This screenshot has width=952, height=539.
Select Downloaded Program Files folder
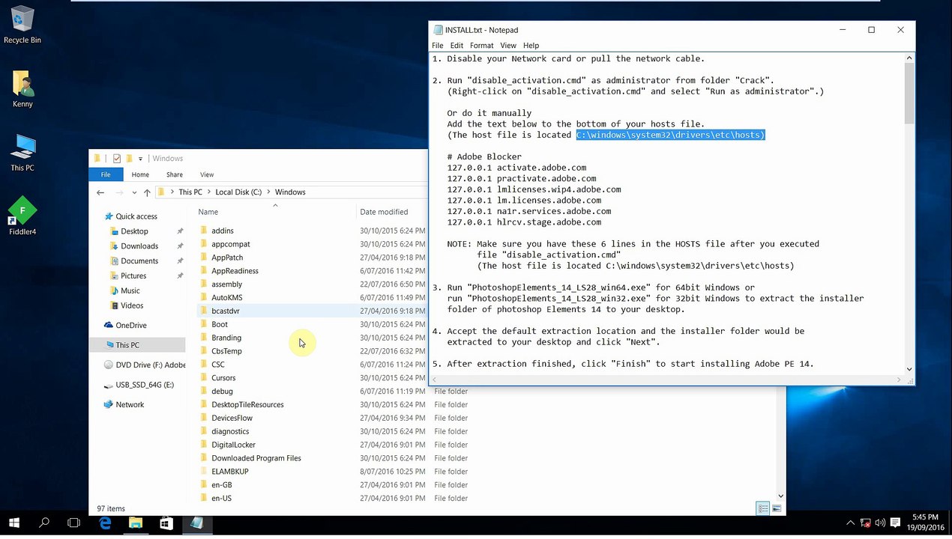point(256,458)
